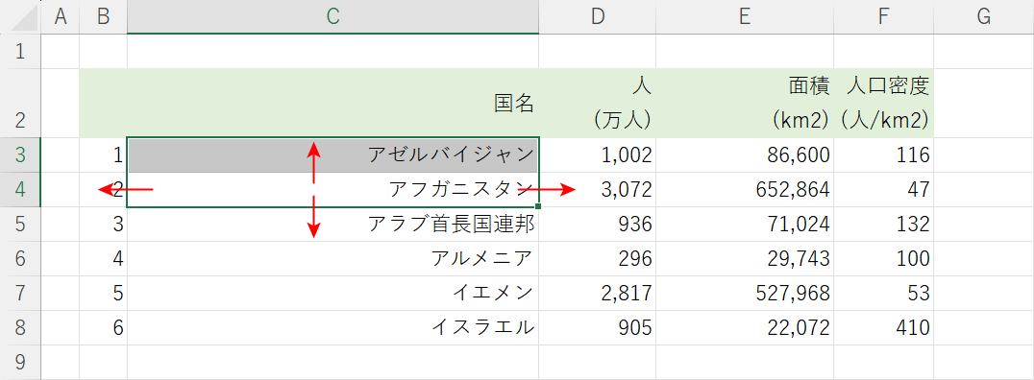The width and height of the screenshot is (1034, 380).
Task: Select column C header
Action: (333, 17)
